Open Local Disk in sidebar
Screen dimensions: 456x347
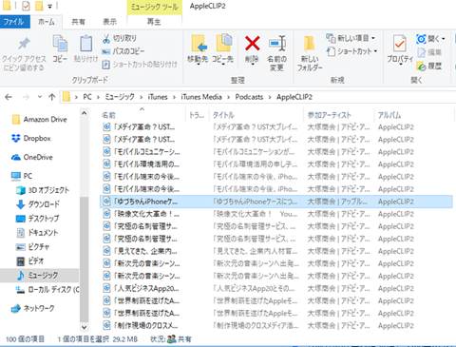click(47, 290)
